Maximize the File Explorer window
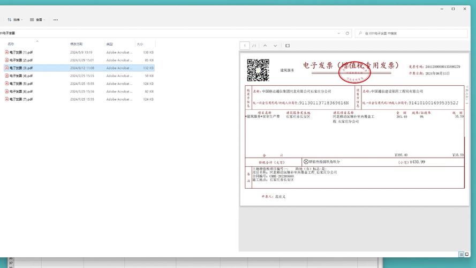This screenshot has height=268, width=476. pyautogui.click(x=453, y=9)
